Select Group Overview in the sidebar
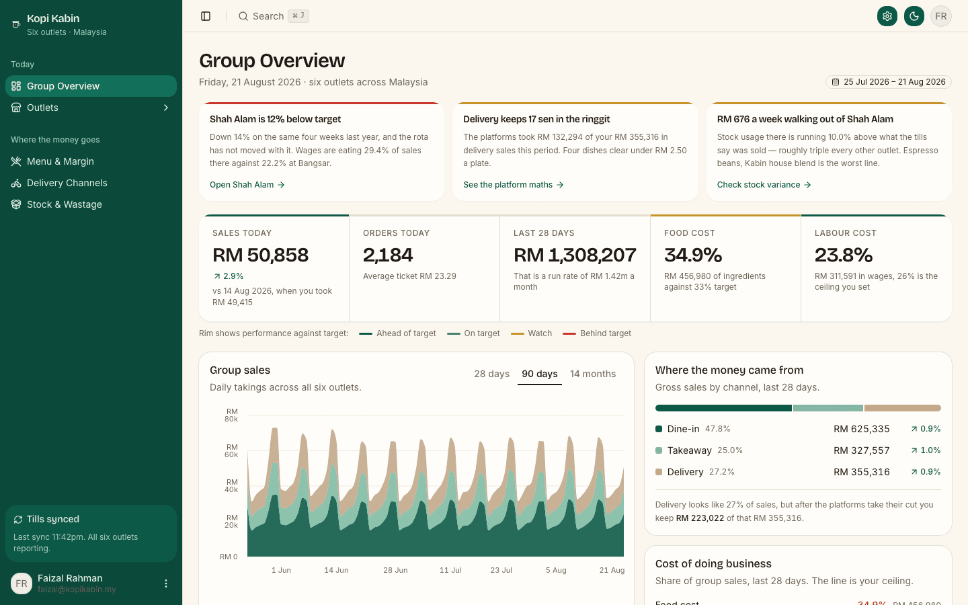 tap(91, 86)
